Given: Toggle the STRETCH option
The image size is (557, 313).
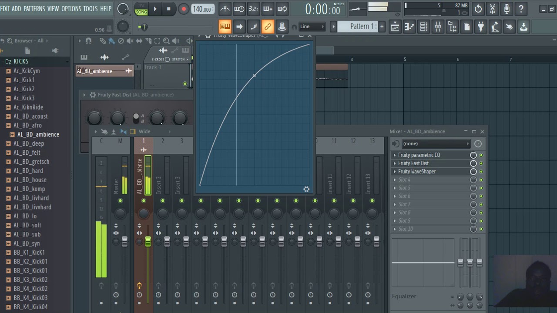Looking at the screenshot, I should (188, 60).
